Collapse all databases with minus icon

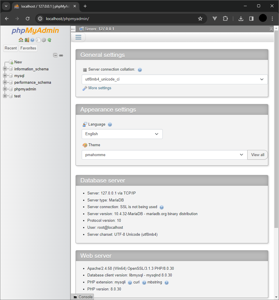coord(55,55)
